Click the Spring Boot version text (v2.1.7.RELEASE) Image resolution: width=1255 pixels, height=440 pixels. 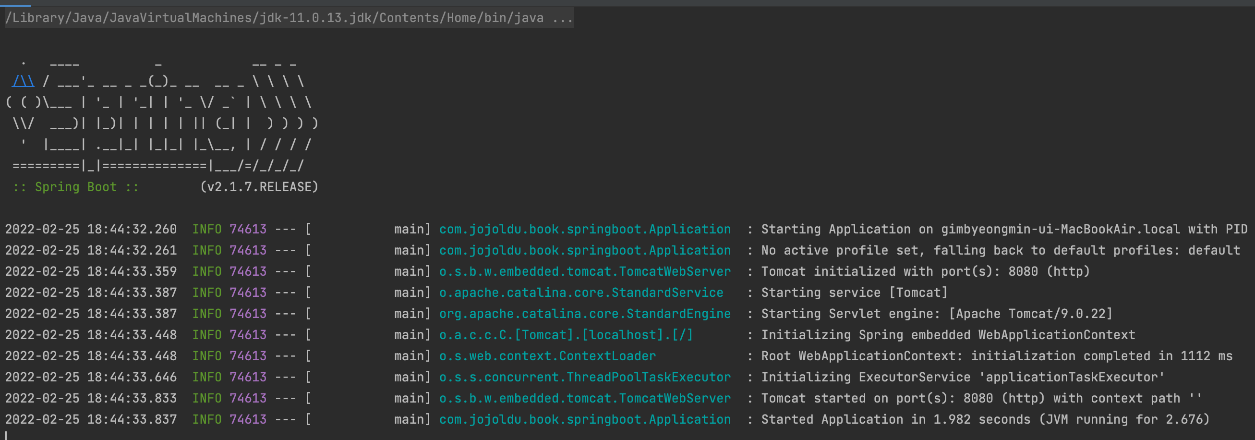point(259,187)
